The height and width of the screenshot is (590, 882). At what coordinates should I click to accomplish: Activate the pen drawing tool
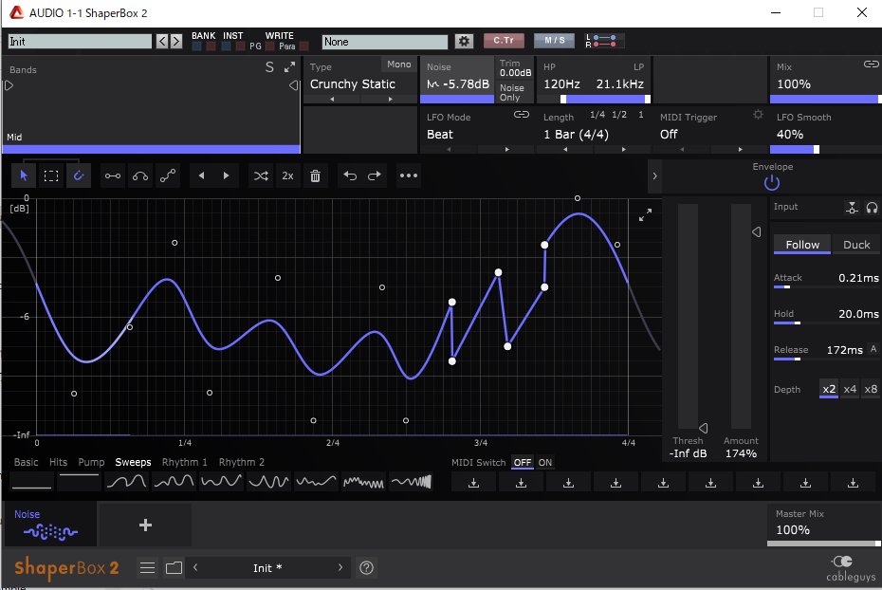(x=79, y=176)
